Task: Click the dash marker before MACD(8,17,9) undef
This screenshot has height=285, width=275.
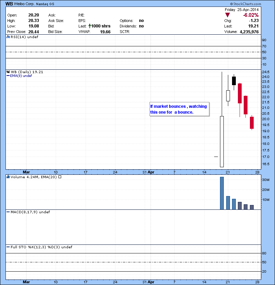Action: tap(8, 212)
